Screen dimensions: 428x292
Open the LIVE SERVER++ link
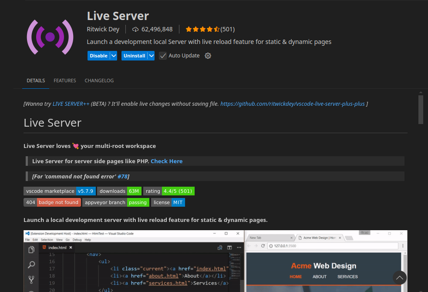tap(71, 104)
